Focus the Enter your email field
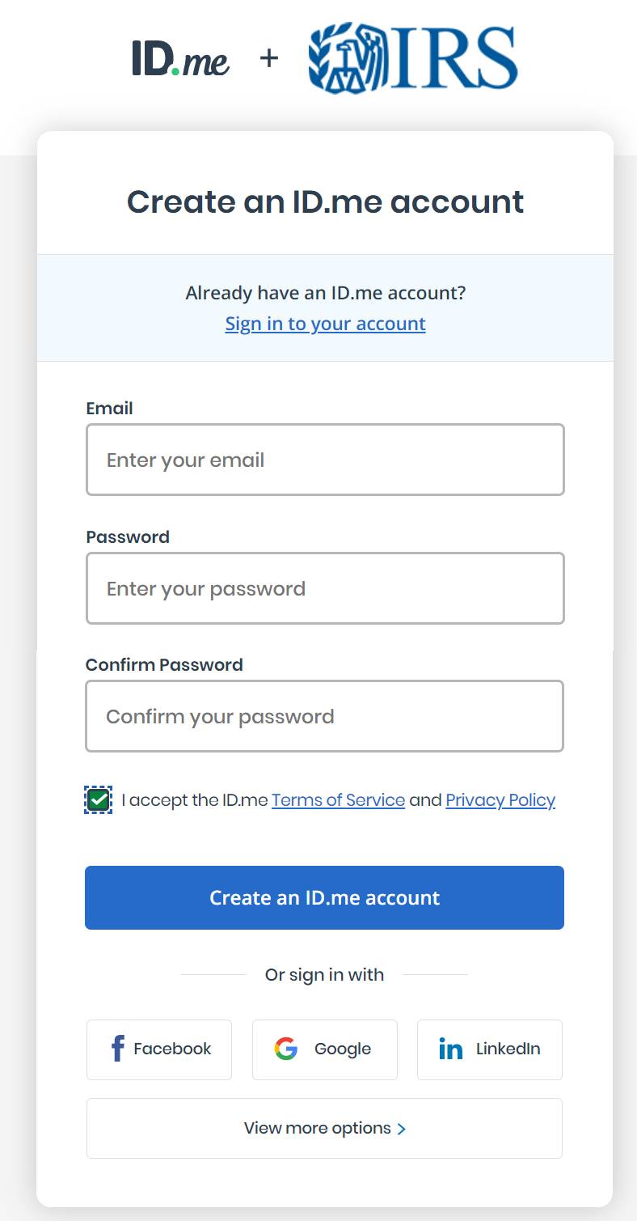 click(325, 460)
